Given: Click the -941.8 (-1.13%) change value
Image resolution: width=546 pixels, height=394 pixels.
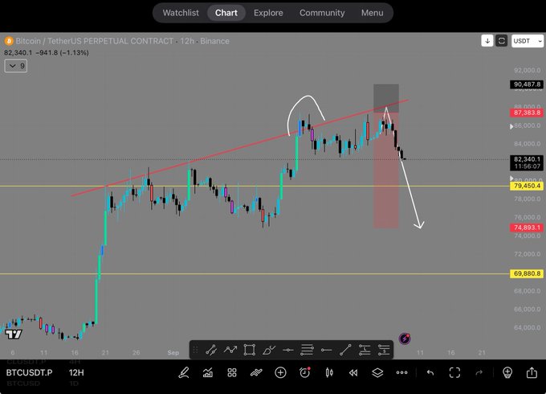Looking at the screenshot, I should (63, 52).
